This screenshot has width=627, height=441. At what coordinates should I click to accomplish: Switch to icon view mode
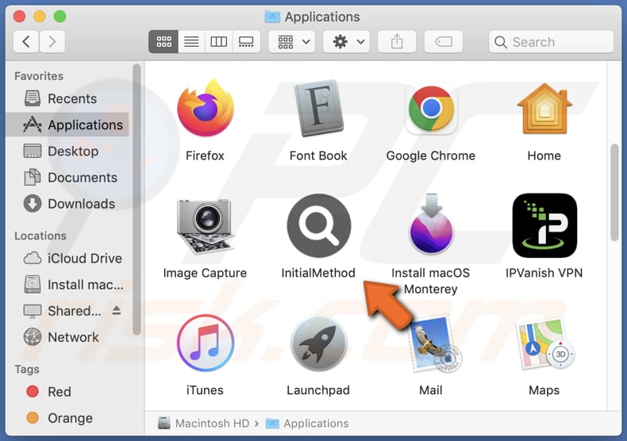click(163, 42)
